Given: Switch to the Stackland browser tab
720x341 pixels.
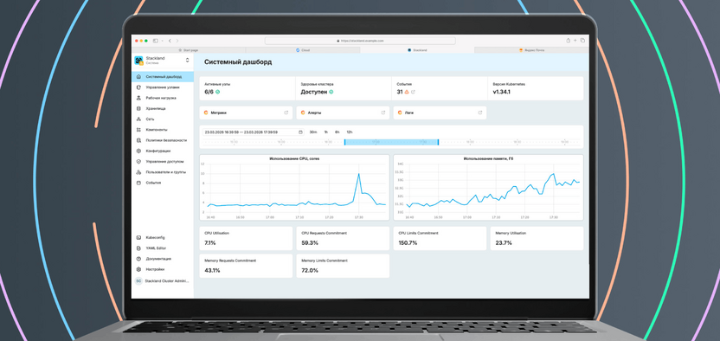Looking at the screenshot, I should coord(417,49).
